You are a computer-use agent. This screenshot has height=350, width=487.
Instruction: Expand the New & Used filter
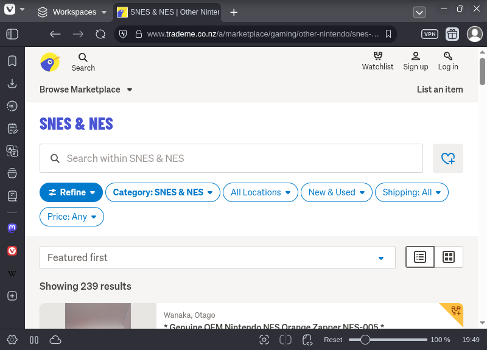(x=336, y=192)
